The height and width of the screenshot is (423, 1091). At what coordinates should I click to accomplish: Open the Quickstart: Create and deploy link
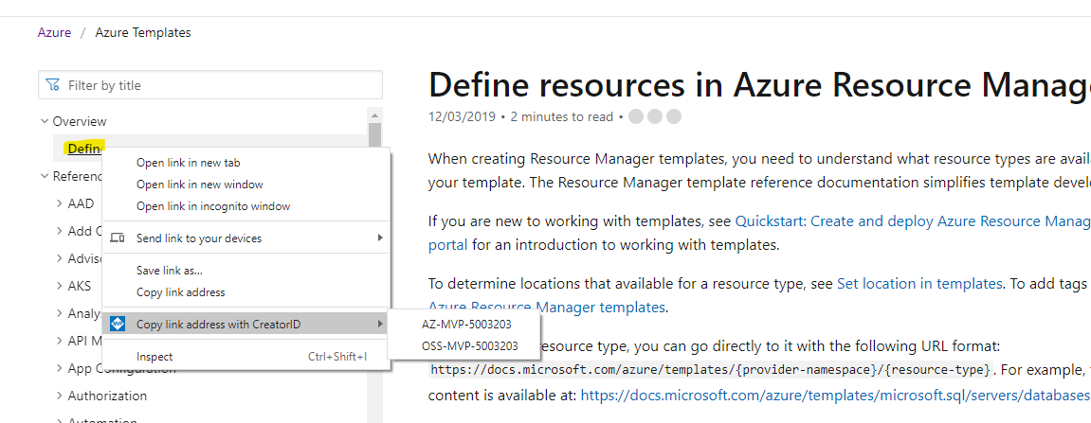point(913,221)
